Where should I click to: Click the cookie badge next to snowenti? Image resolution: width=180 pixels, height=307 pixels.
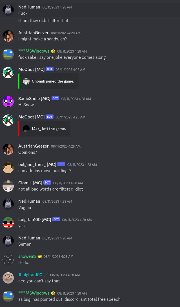click(40, 256)
